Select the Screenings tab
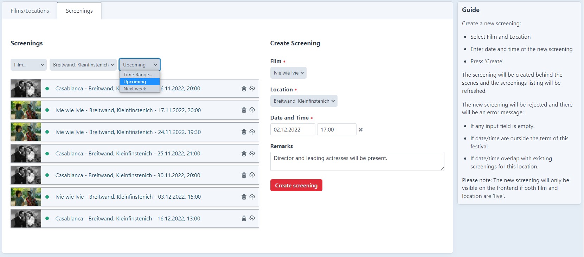Image resolution: width=584 pixels, height=257 pixels. pyautogui.click(x=79, y=11)
